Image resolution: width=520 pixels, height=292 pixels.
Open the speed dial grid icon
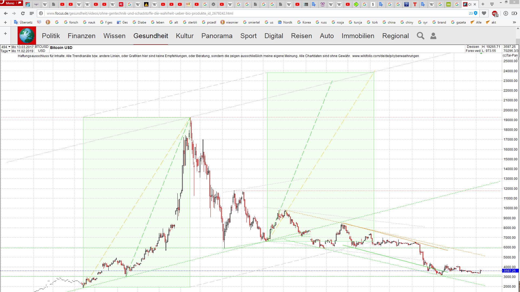click(32, 14)
